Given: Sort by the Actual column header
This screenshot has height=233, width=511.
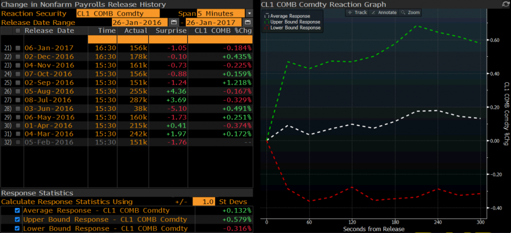Looking at the screenshot, I should [x=136, y=30].
